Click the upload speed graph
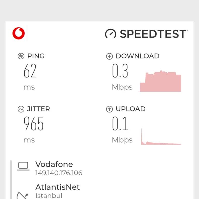 coord(161,137)
